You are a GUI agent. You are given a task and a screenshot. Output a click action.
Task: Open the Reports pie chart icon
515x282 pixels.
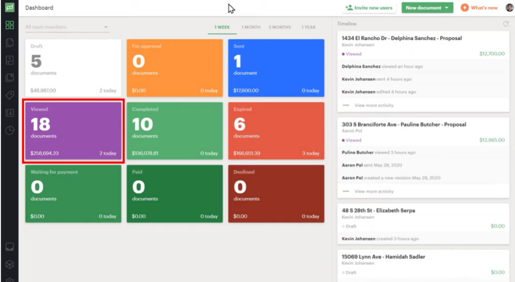point(10,130)
